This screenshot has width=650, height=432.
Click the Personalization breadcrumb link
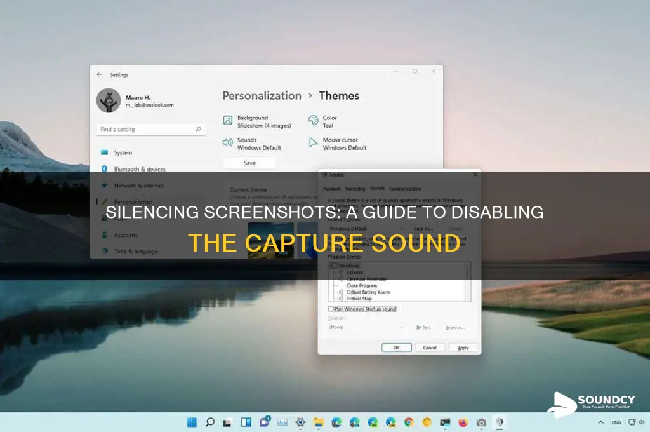[262, 96]
